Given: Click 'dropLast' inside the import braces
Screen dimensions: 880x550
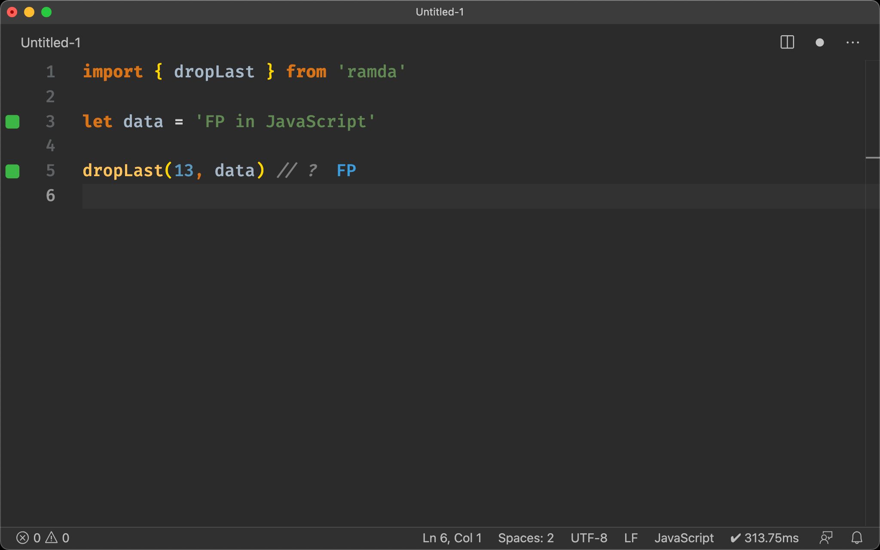Looking at the screenshot, I should [214, 72].
